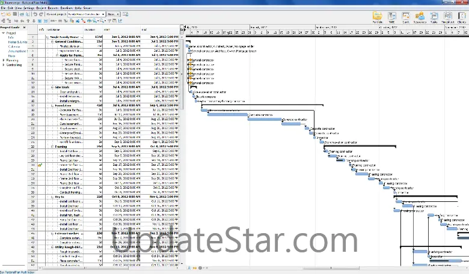
Task: Open the Notes & Links guide link
Action: click(x=17, y=42)
